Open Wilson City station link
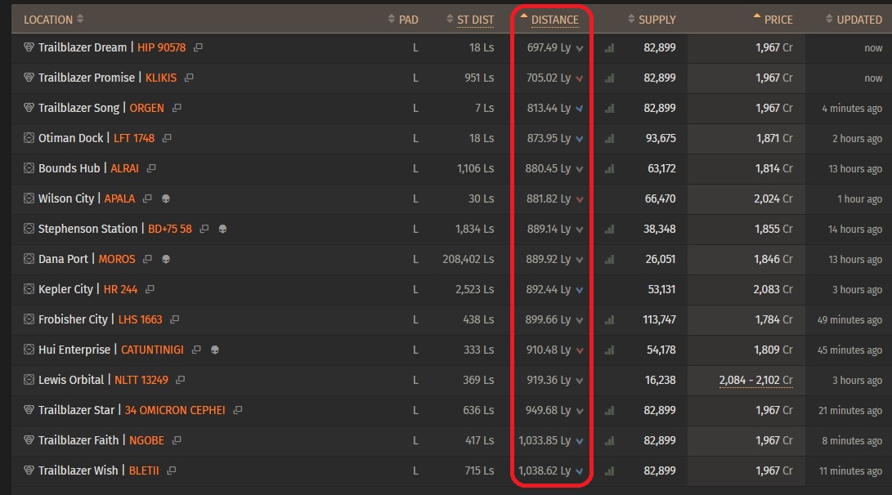892x495 pixels. coord(66,198)
